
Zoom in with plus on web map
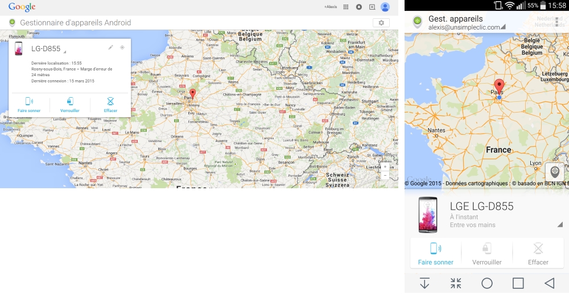[x=385, y=167]
